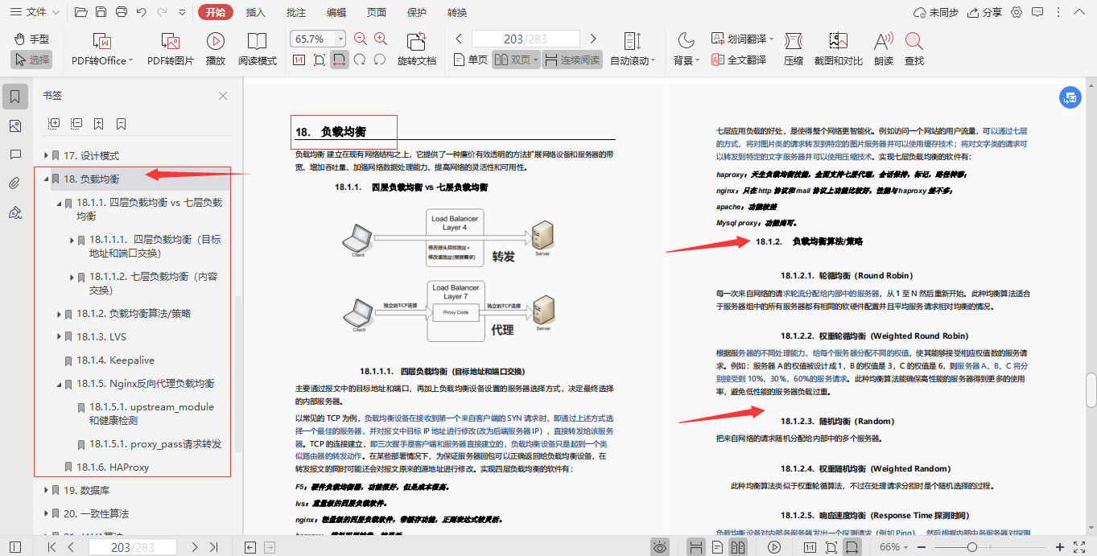Viewport: 1097px width, 556px height.
Task: Set actual size 1:1 view in ribbon
Action: (299, 60)
